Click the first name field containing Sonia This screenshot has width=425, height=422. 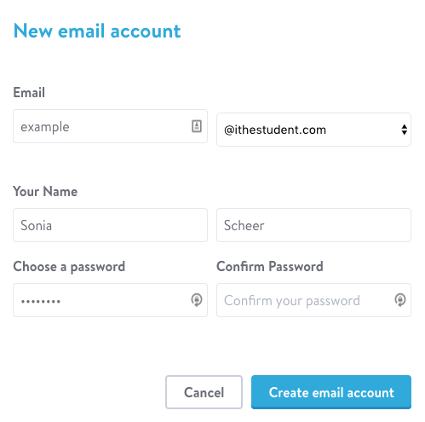point(110,225)
